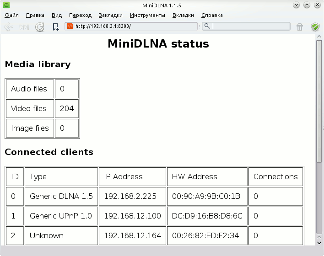
Task: Click the Forward skip navigation icon
Action: pyautogui.click(x=24, y=27)
